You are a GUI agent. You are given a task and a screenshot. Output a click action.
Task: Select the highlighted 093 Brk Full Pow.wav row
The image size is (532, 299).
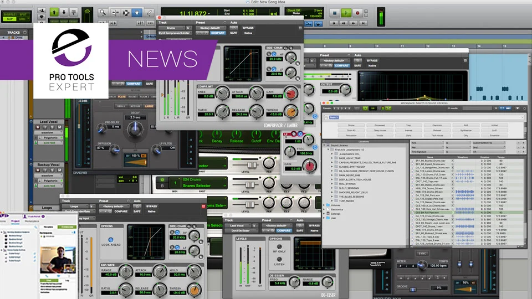(467, 213)
